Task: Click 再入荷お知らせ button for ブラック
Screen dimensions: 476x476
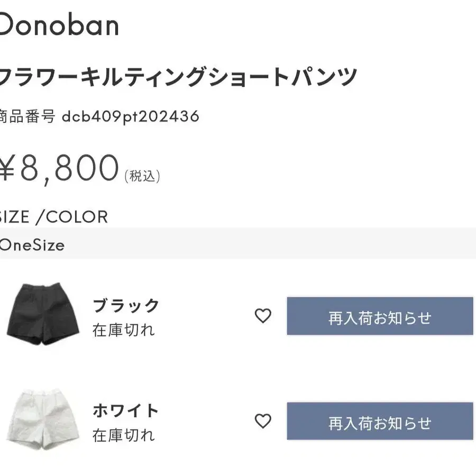Action: [380, 316]
